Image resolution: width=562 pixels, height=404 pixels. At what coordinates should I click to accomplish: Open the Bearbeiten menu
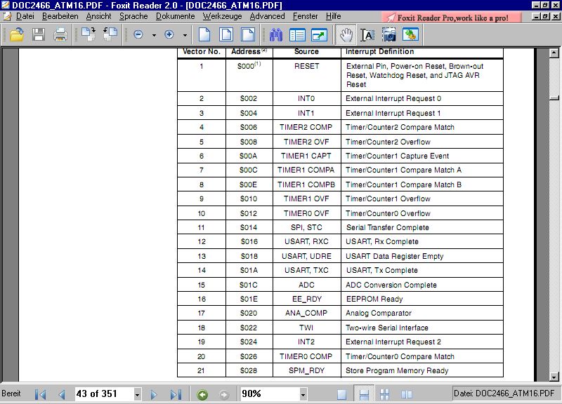point(60,16)
